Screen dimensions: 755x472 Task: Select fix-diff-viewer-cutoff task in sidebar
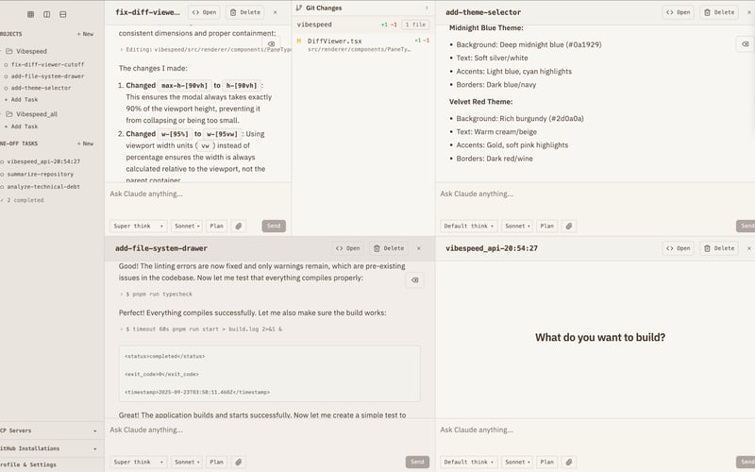tap(47, 64)
